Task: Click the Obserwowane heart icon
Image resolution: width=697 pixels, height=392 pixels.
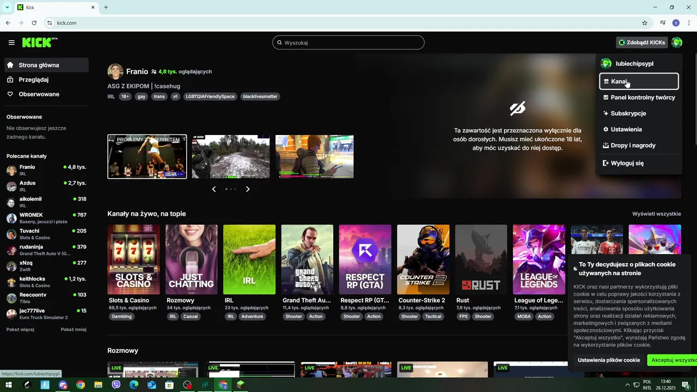Action: (10, 94)
